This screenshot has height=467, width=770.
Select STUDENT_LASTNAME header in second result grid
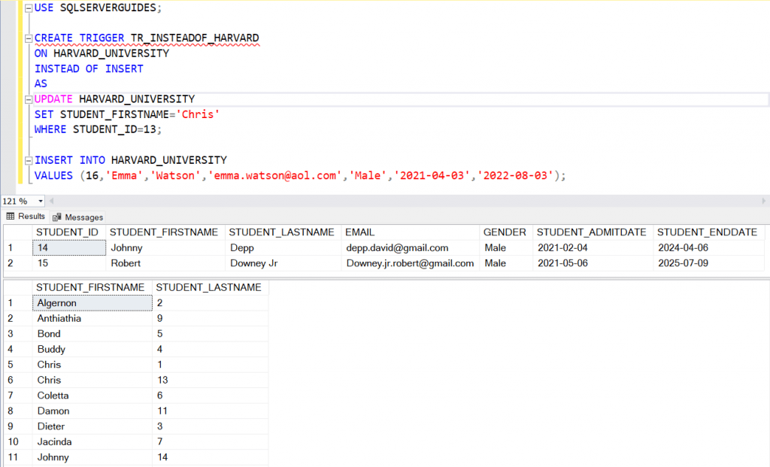click(211, 287)
